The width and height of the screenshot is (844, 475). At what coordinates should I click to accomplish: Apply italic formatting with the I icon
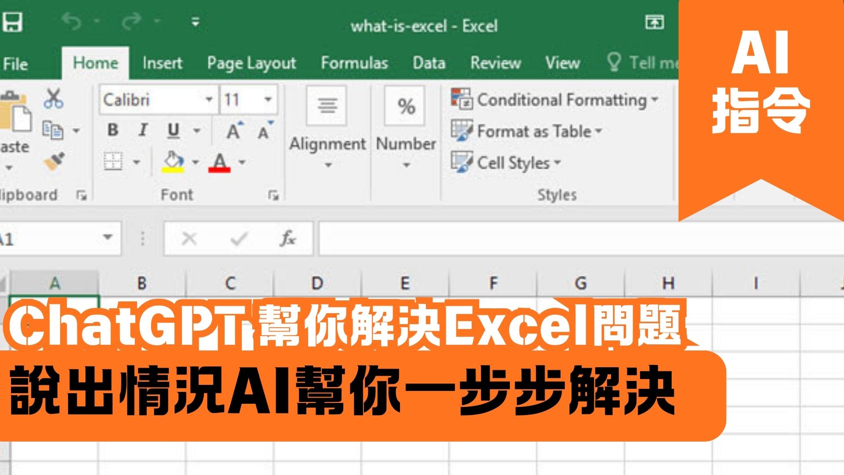pos(142,130)
